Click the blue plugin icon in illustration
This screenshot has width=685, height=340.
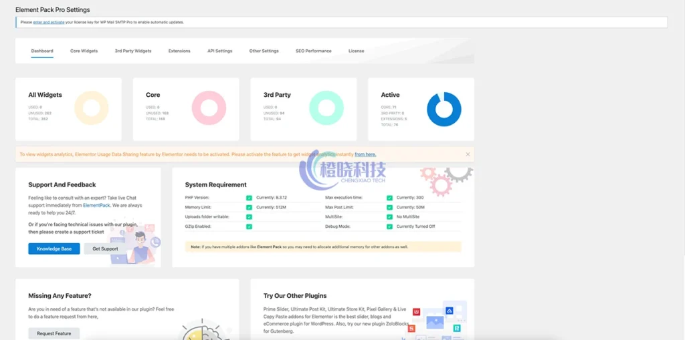tap(450, 311)
